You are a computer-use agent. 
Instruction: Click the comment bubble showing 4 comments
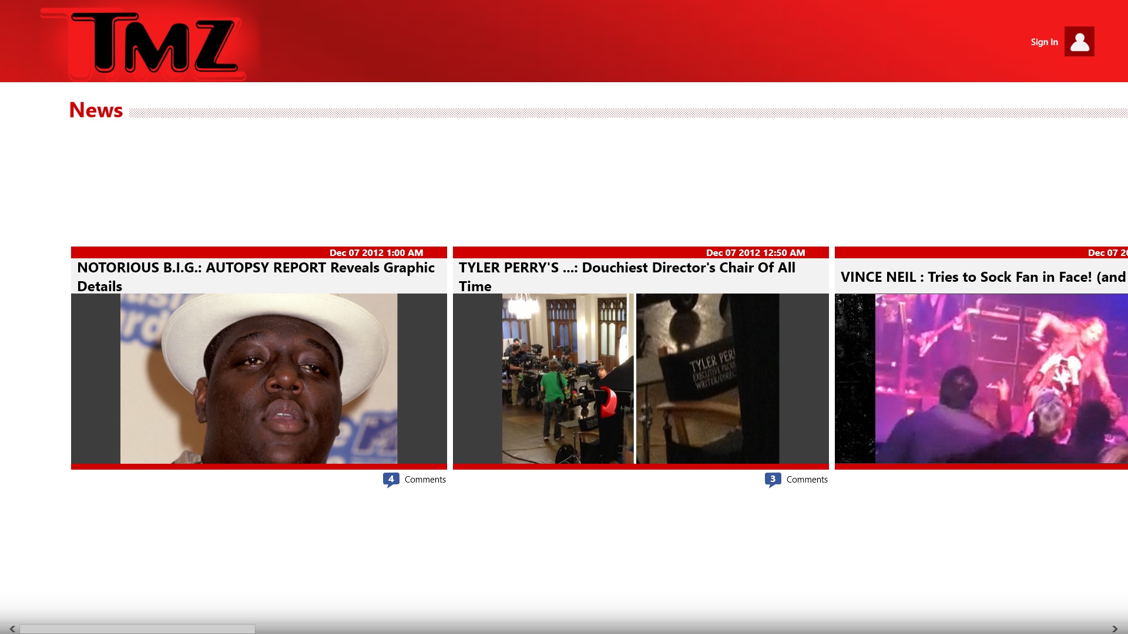coord(391,479)
